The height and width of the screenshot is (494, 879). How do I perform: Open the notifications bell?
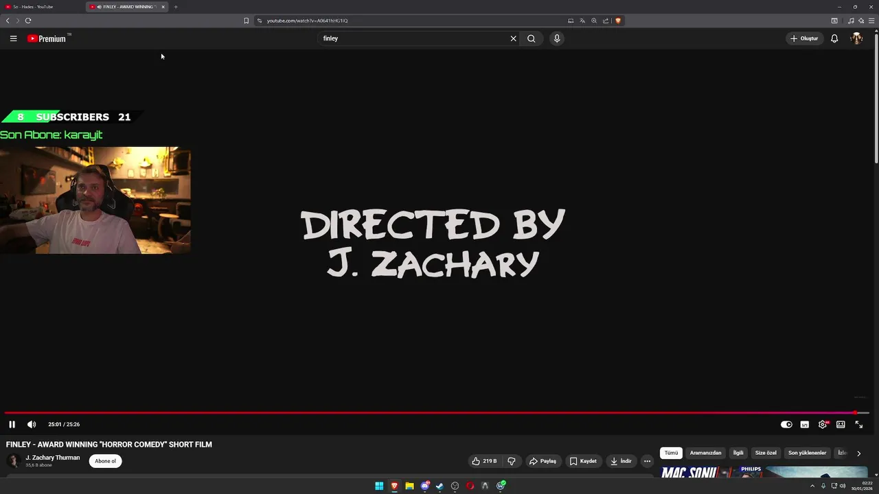point(834,38)
